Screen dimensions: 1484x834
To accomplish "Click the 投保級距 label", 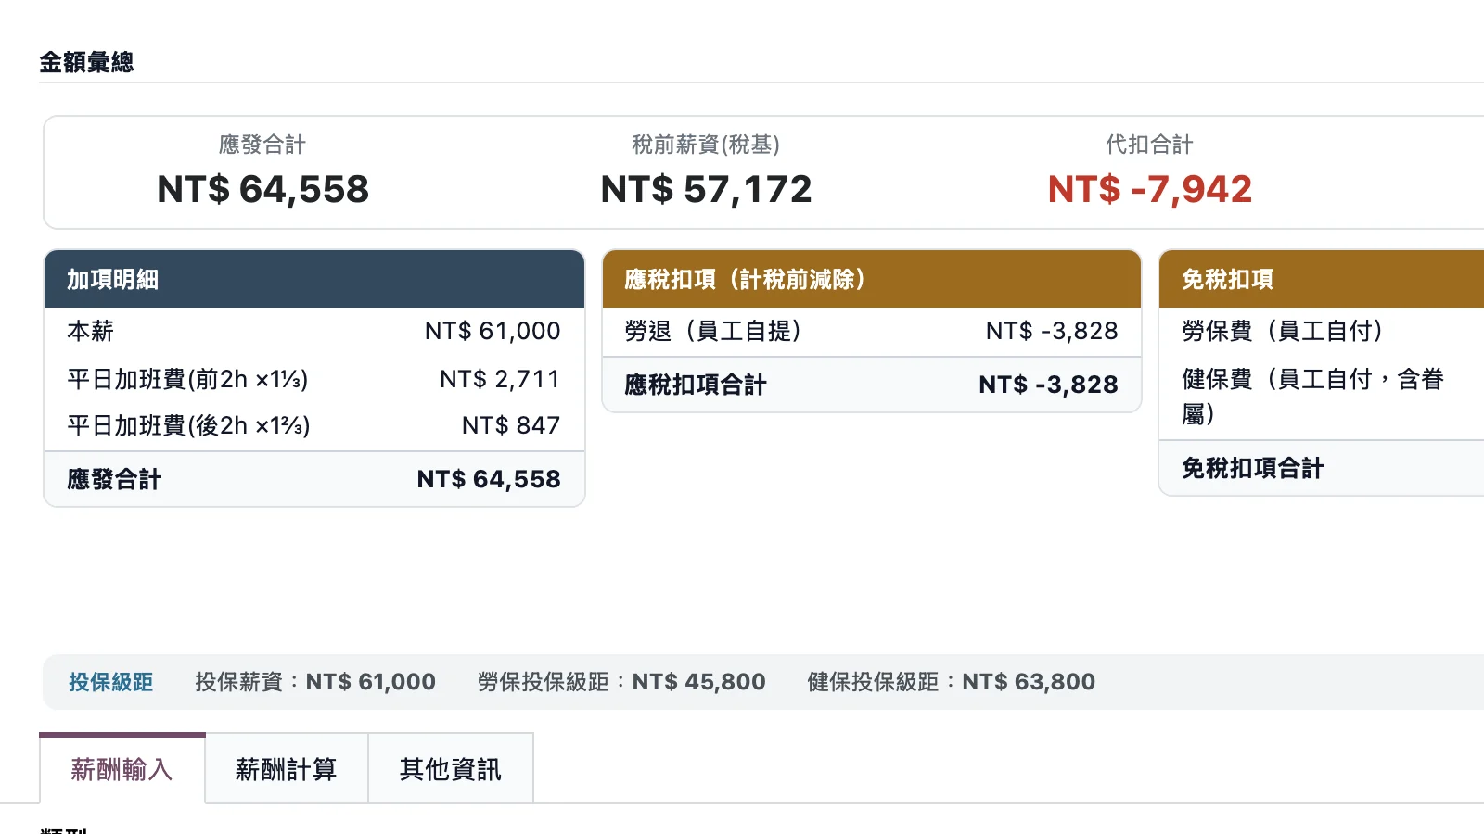I will [x=110, y=682].
